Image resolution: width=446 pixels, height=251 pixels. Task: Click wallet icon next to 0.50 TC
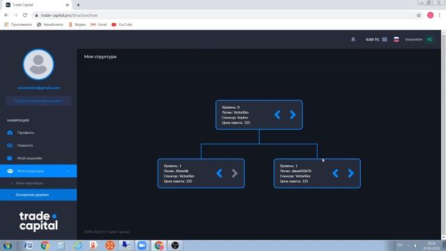(385, 39)
